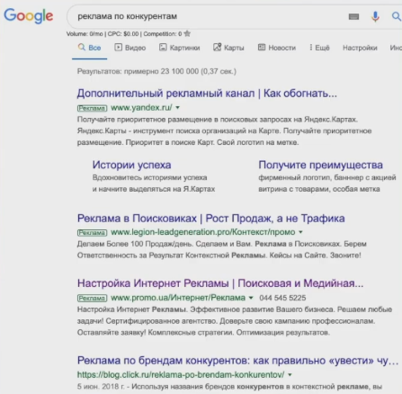Click the Реклама badge beside www.yandex.ru

click(x=92, y=108)
